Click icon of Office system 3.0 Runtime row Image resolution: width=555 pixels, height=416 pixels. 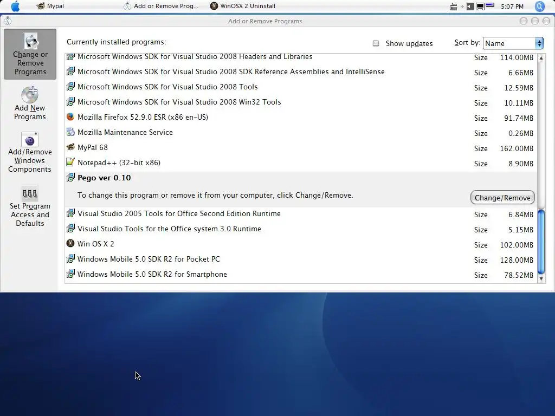pos(70,228)
